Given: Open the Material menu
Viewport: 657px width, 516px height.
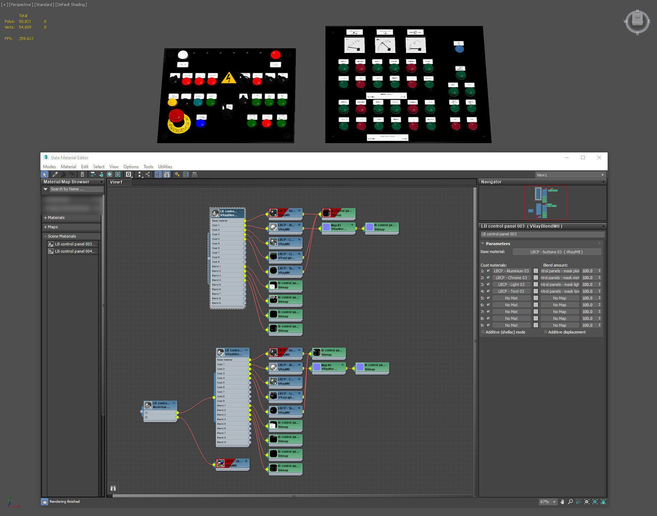Looking at the screenshot, I should 68,167.
